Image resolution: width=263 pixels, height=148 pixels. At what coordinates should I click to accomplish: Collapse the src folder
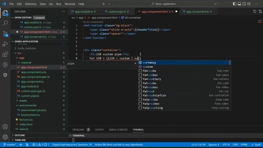click(16, 53)
